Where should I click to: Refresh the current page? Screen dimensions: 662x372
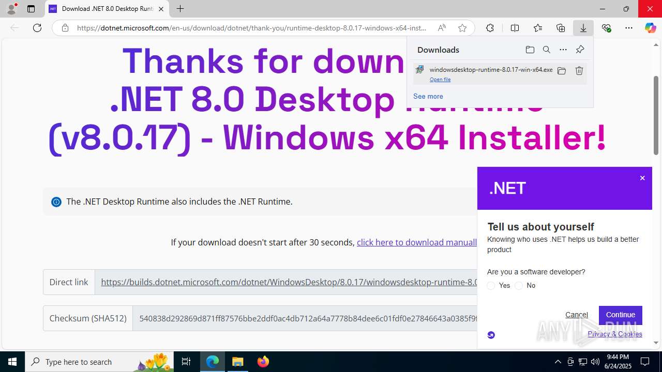tap(37, 28)
